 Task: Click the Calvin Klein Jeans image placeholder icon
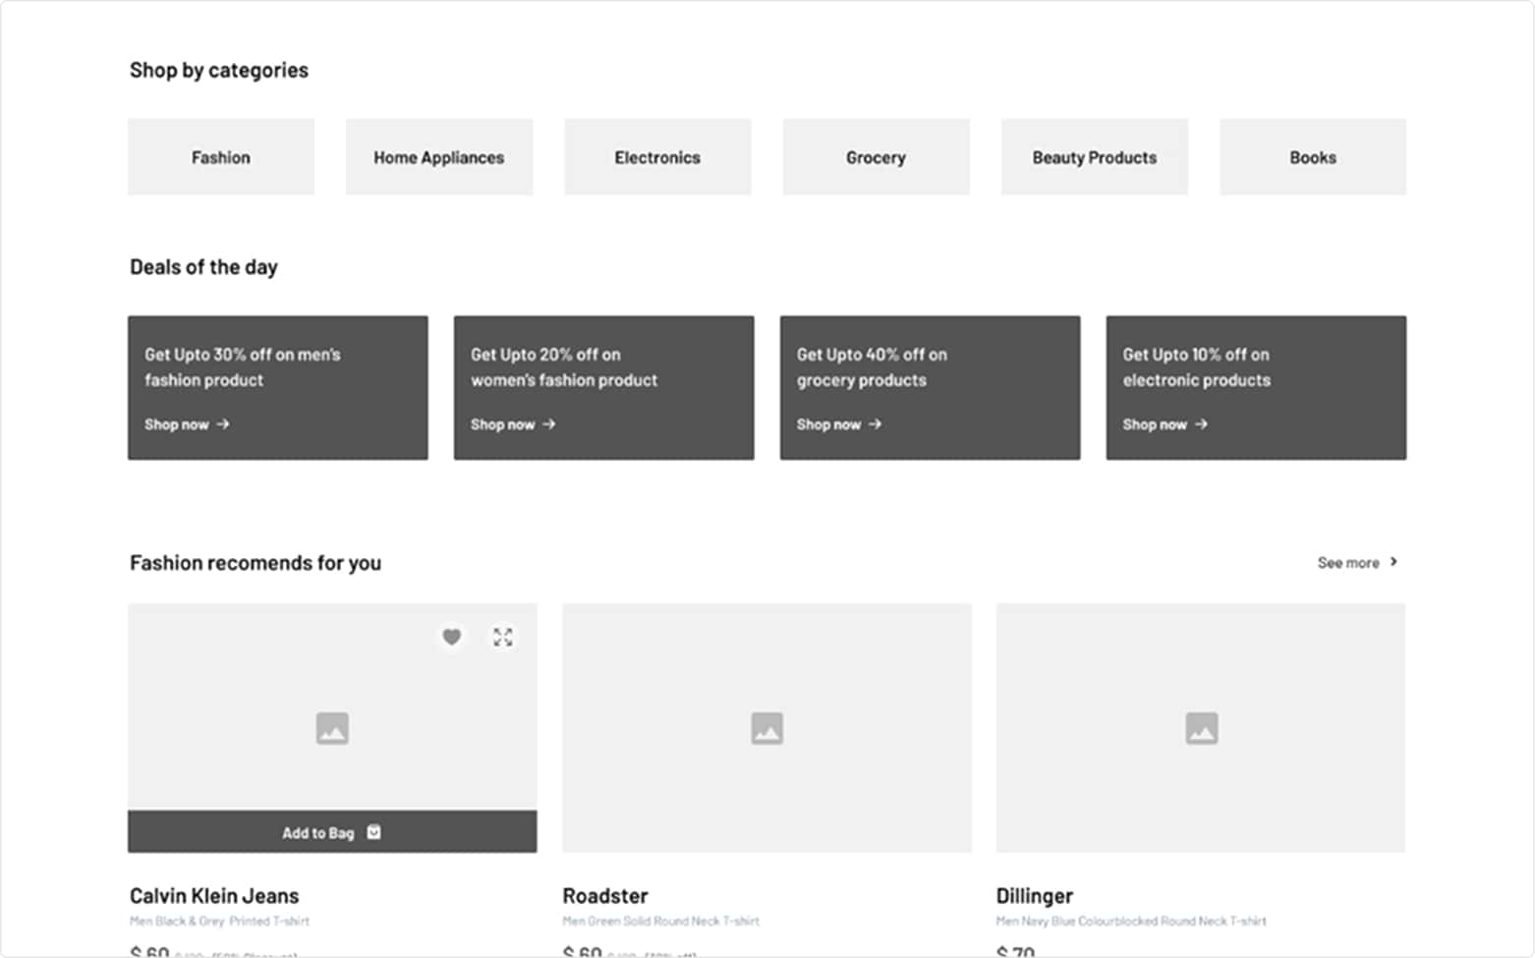(x=332, y=728)
